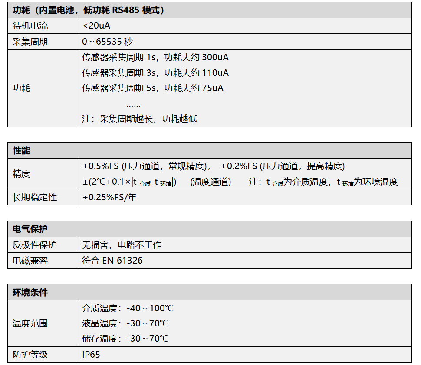Viewport: 421px width, 365px height.
Task: Select the 无损害，电路不工作 cell
Action: pyautogui.click(x=122, y=245)
